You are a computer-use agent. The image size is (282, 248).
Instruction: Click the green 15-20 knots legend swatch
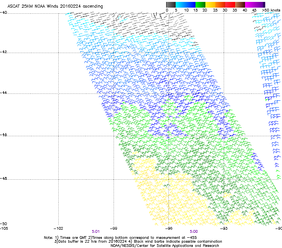coord(200,5)
